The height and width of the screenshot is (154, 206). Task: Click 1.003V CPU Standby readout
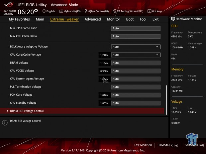pyautogui.click(x=104, y=103)
